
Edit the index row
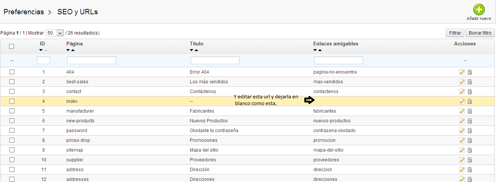click(x=462, y=101)
